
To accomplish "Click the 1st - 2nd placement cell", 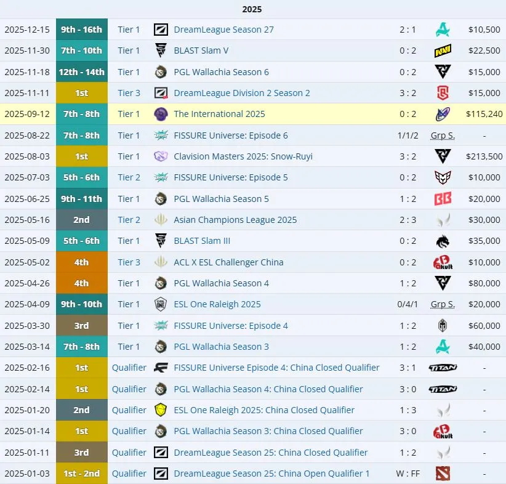I will click(82, 474).
